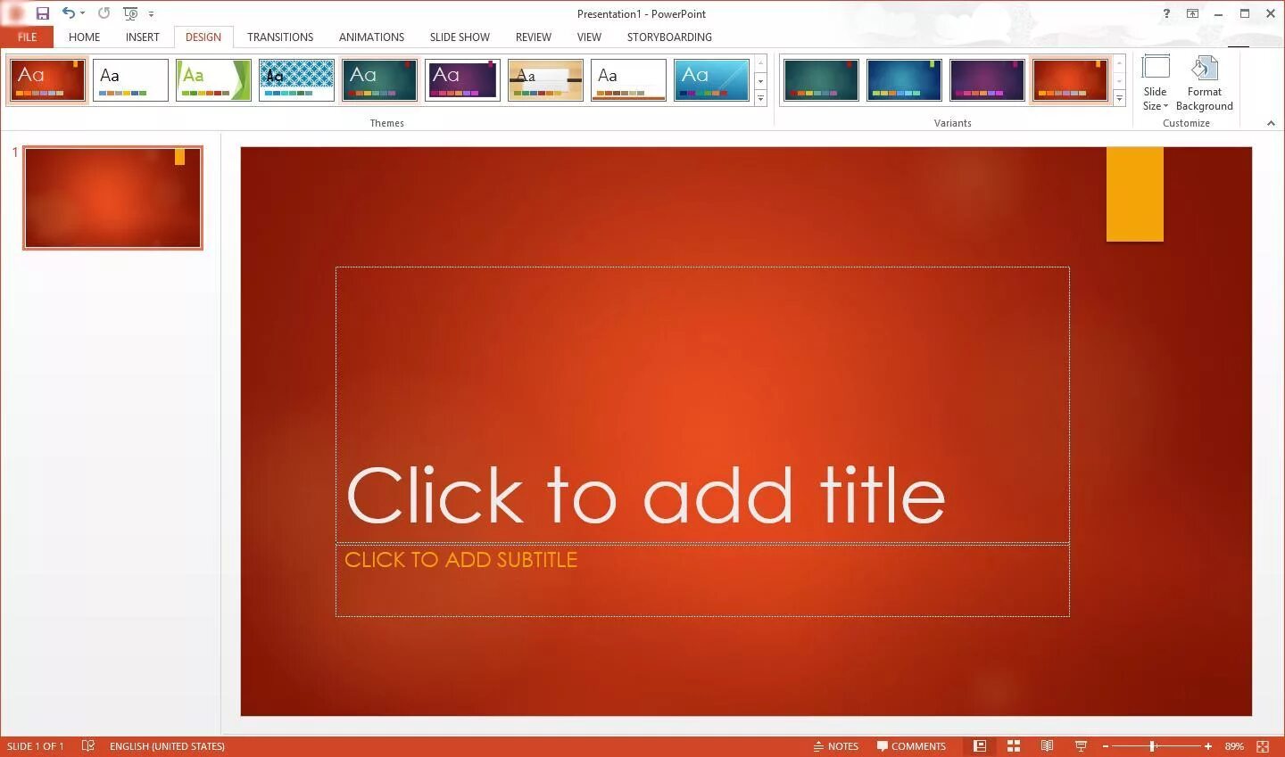
Task: Open the zoom dialog via 89% level
Action: (x=1234, y=746)
